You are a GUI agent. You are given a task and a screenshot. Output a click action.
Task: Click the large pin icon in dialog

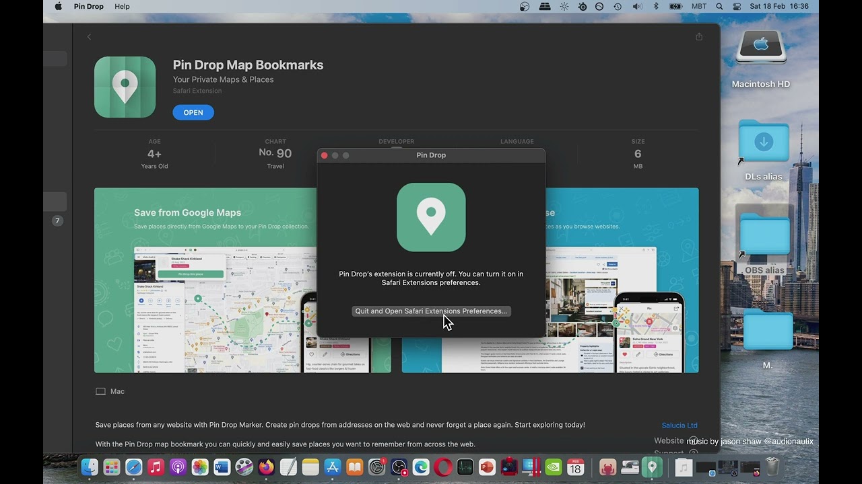[431, 217]
